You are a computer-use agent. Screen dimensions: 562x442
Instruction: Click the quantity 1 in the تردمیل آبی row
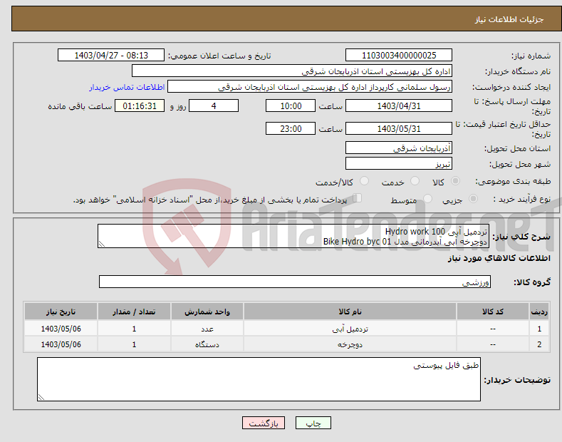click(134, 329)
